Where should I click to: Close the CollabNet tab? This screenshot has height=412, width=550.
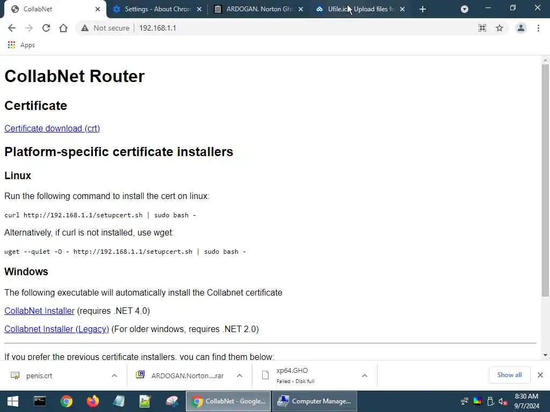(x=98, y=9)
